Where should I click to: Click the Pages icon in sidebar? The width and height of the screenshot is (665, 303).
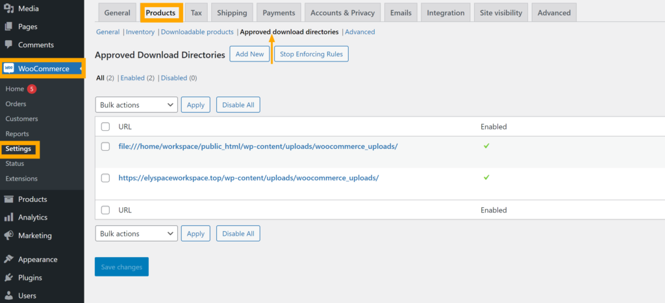(x=8, y=27)
